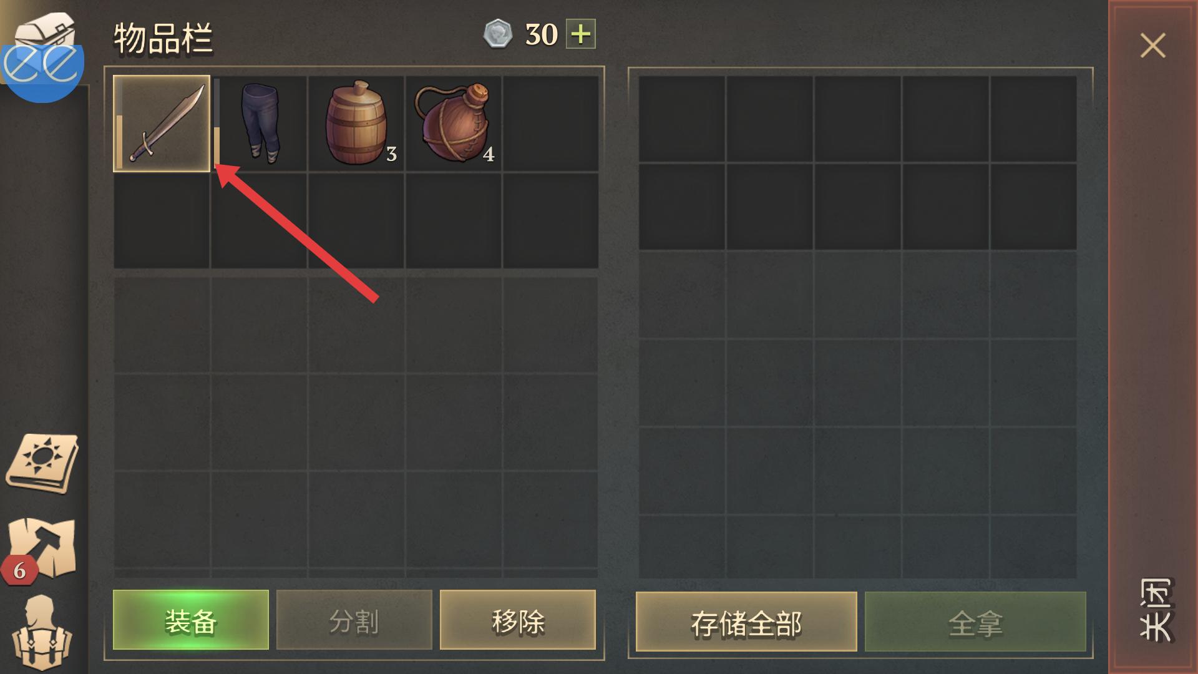Pick the wooden barrel stack
Viewport: 1198px width, 674px height.
356,124
